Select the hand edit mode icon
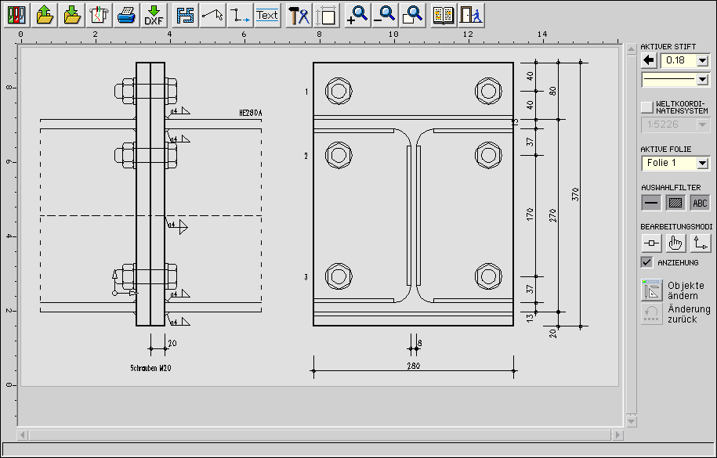 pyautogui.click(x=675, y=243)
